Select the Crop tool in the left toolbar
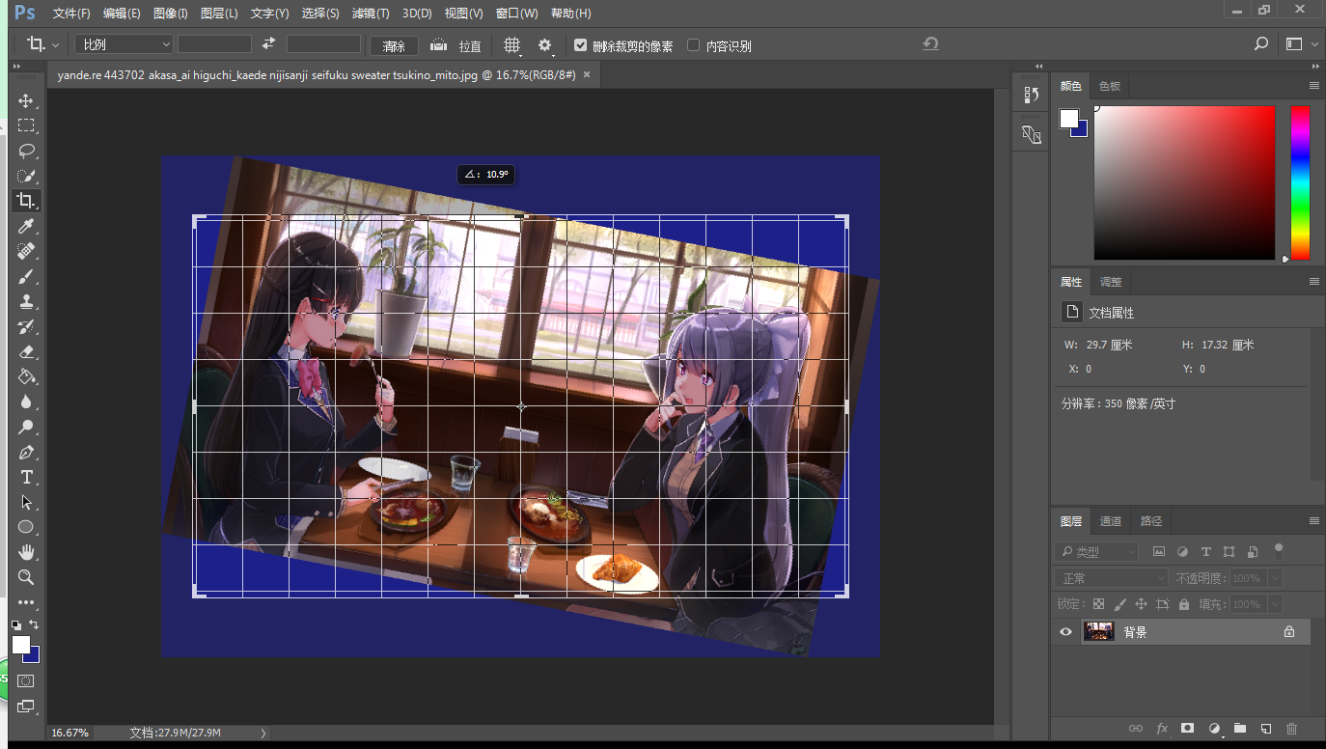Viewport: 1326px width, 749px height. 26,201
